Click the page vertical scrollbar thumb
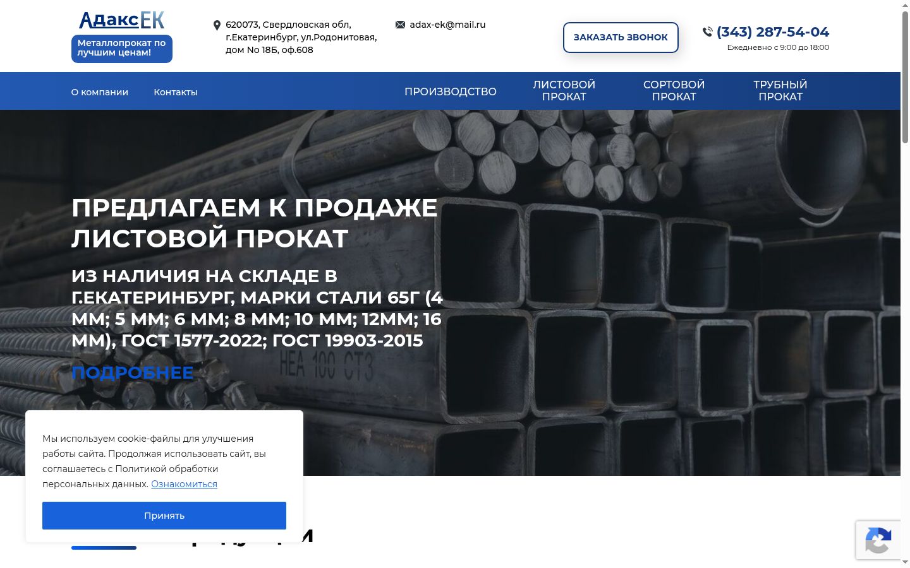 [x=905, y=77]
